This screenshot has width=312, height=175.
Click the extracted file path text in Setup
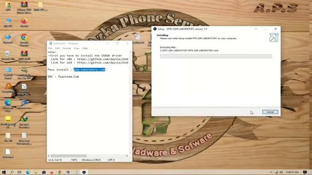tap(189, 51)
